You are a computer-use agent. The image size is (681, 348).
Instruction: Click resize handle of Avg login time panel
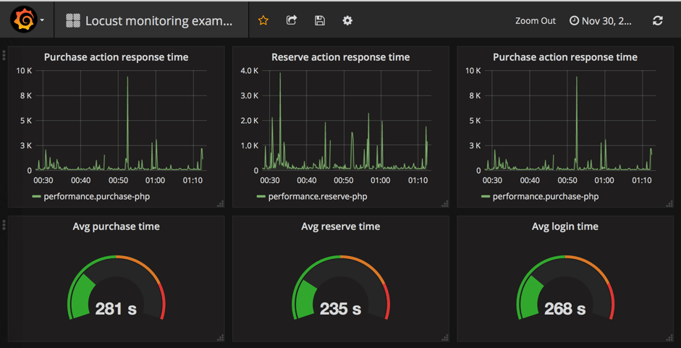[x=669, y=337]
